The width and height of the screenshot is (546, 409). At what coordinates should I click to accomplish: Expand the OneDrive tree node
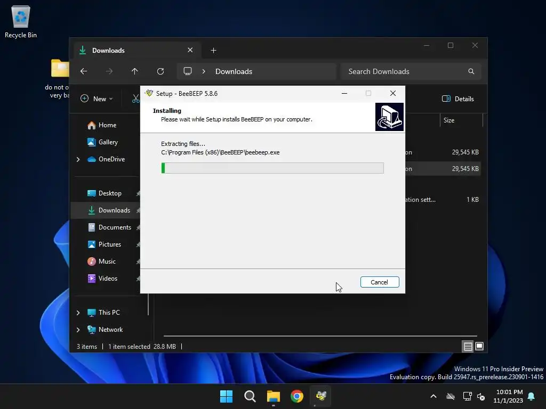(x=78, y=159)
